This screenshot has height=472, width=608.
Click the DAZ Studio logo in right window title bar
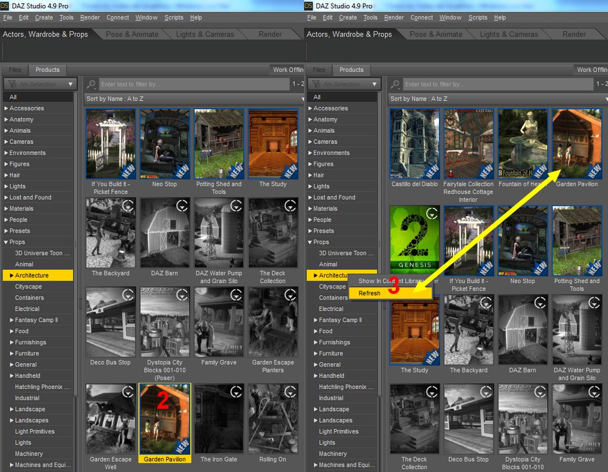(309, 5)
